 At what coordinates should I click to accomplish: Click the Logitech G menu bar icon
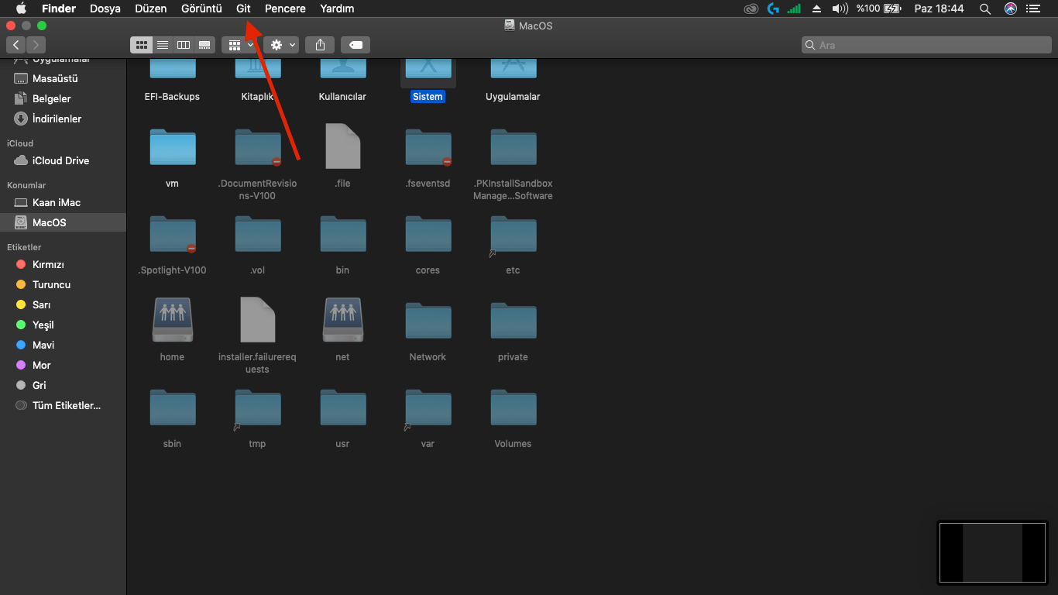(772, 9)
